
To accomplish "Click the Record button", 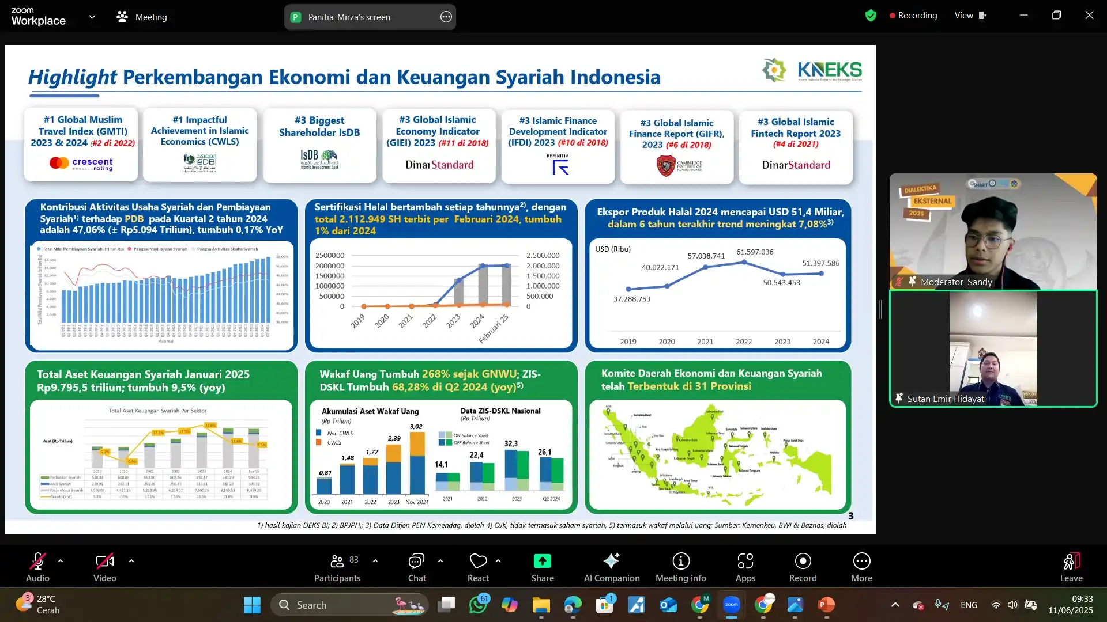I will point(803,567).
